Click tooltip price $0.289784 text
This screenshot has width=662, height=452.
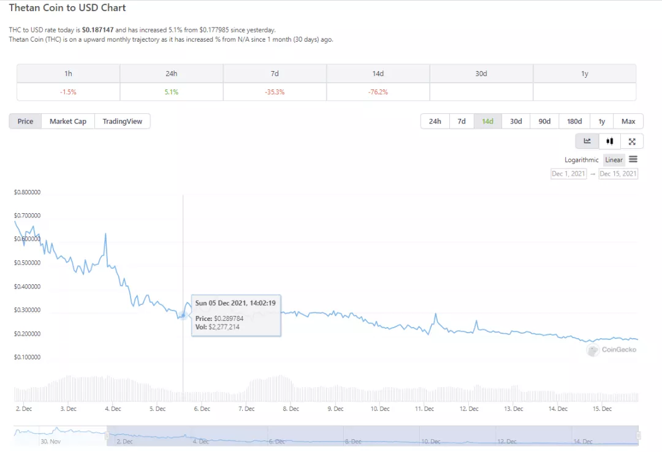point(229,318)
